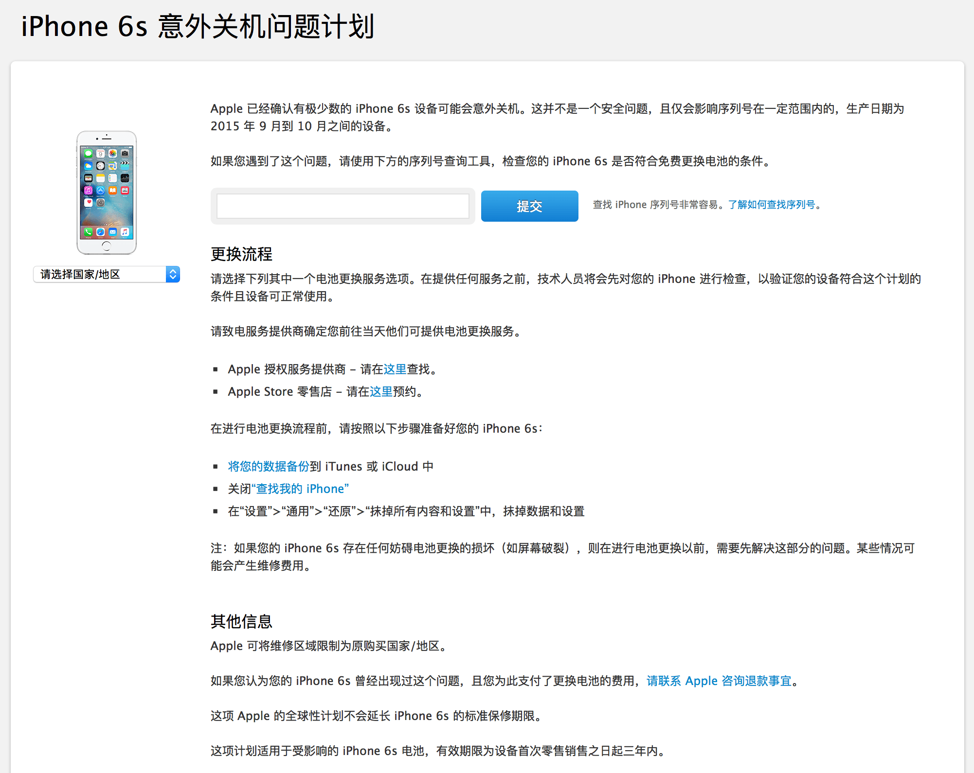Click the 更换流程 heading

coord(241,254)
